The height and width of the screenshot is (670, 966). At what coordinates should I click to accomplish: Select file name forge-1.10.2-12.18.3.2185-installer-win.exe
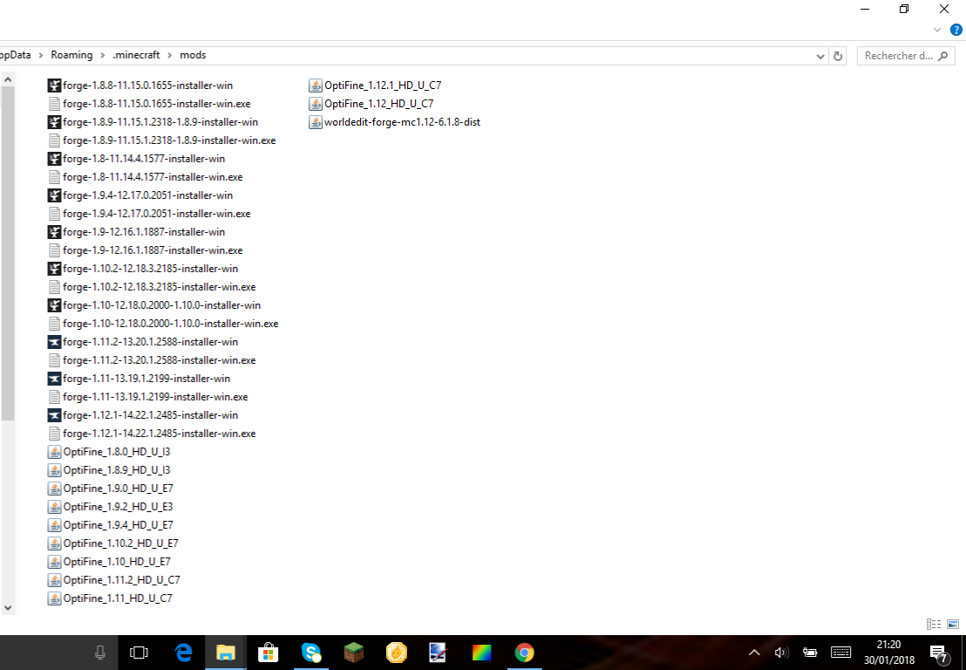160,287
